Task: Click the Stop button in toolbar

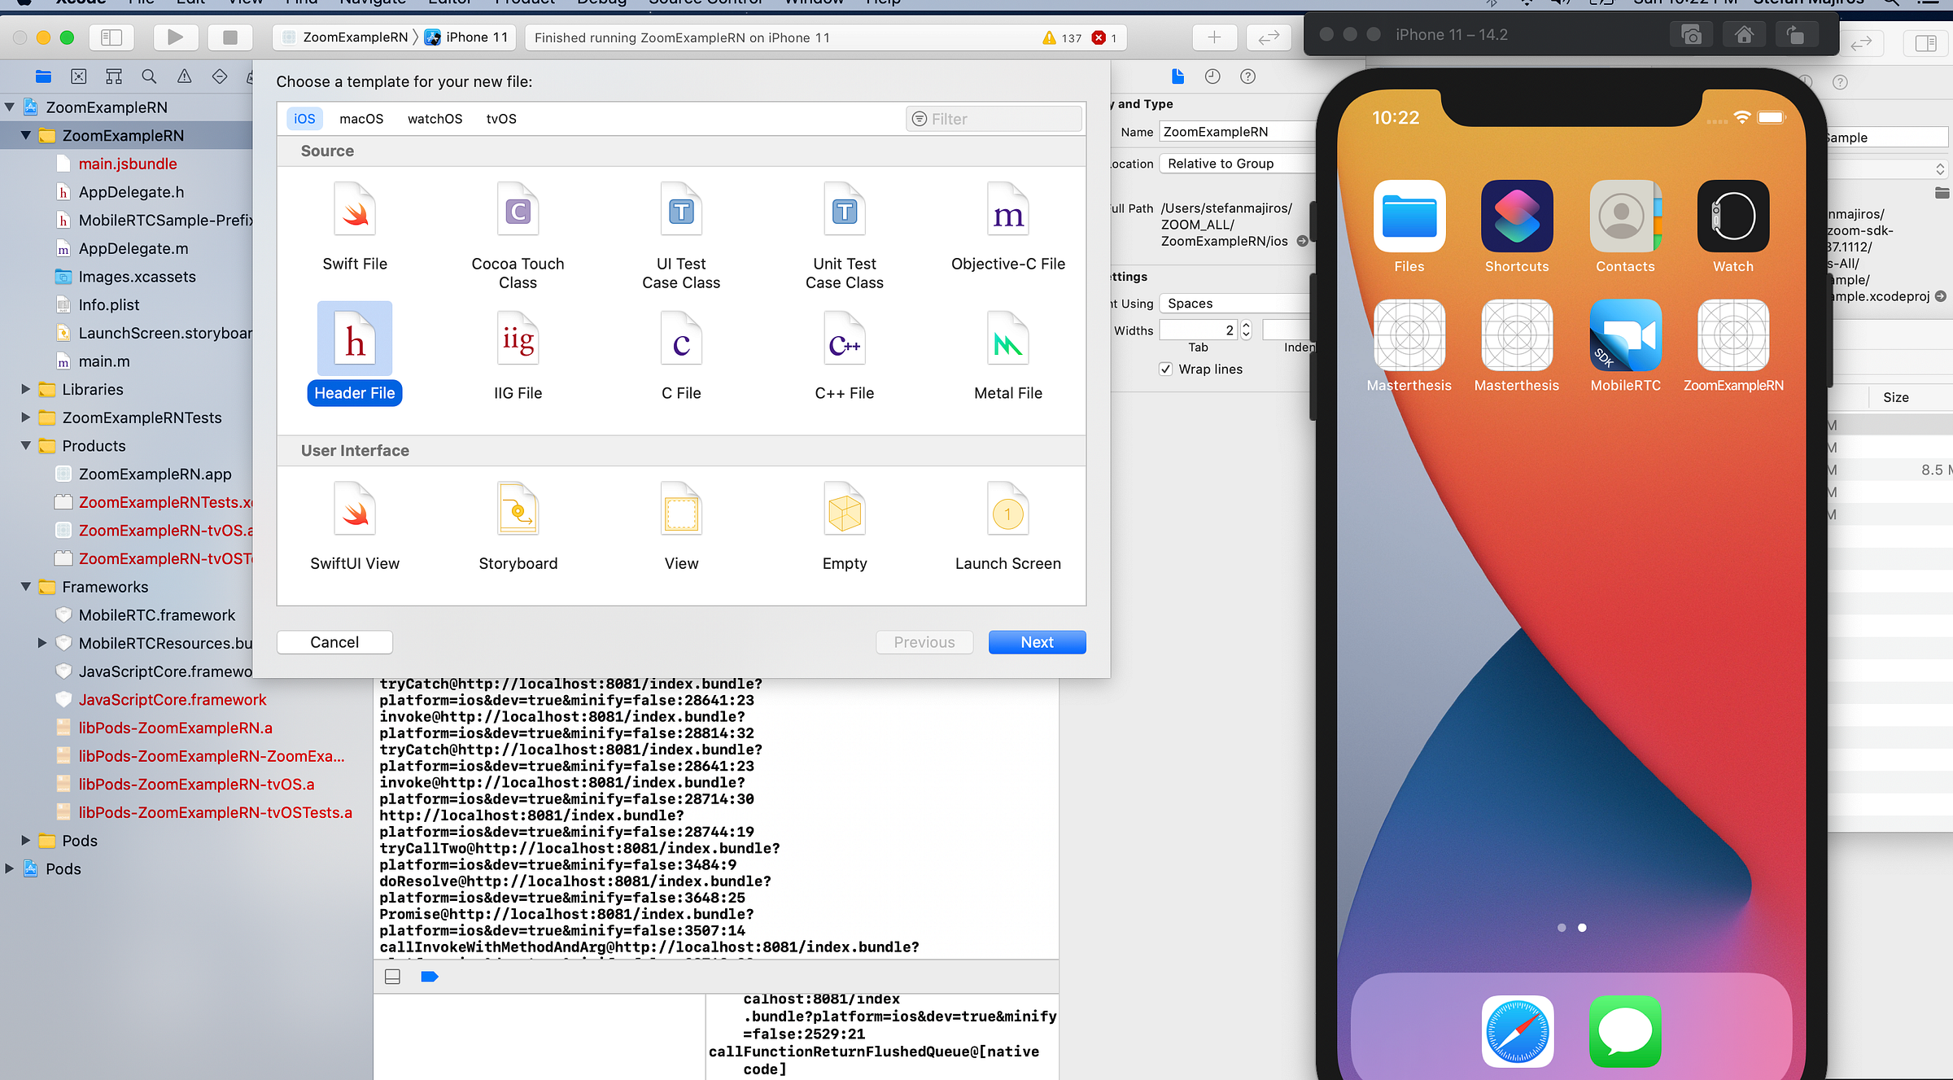Action: click(230, 37)
